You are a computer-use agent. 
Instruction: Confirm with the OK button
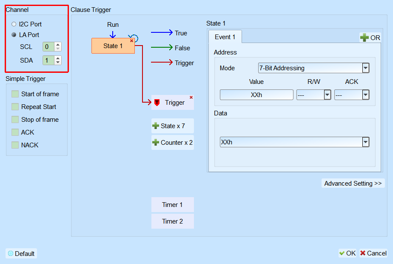click(347, 253)
